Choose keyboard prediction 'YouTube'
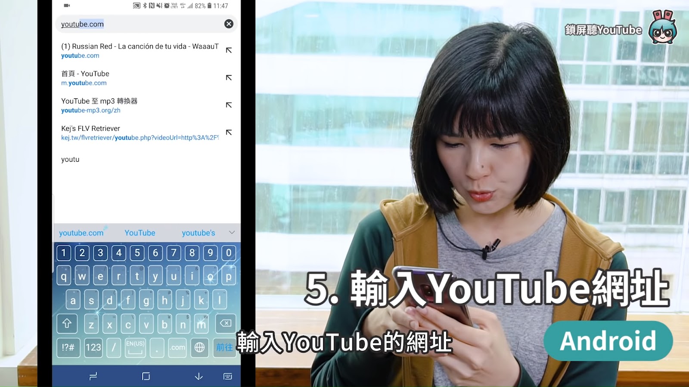 (140, 233)
